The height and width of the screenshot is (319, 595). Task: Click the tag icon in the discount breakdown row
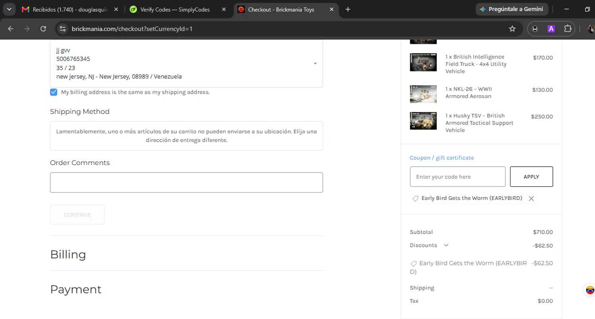(413, 263)
